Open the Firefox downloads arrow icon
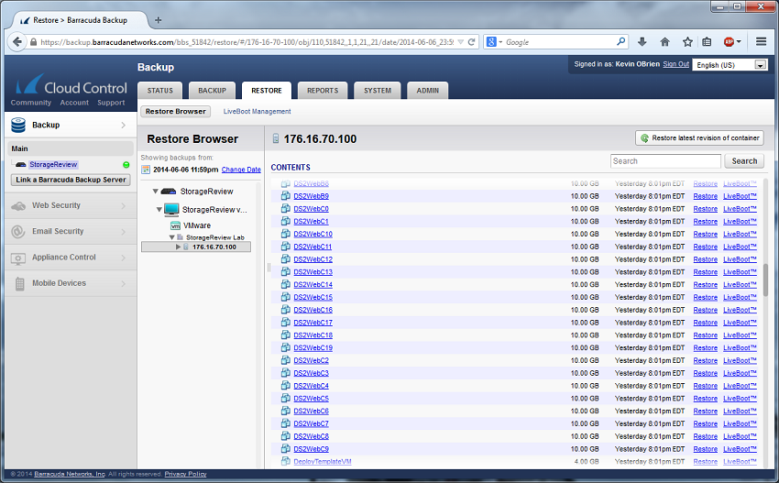Image resolution: width=779 pixels, height=483 pixels. click(642, 42)
